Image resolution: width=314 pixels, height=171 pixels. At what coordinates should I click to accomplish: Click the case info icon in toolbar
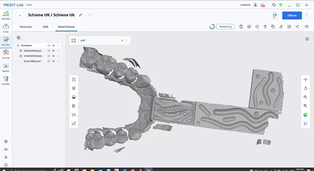[x=241, y=27]
